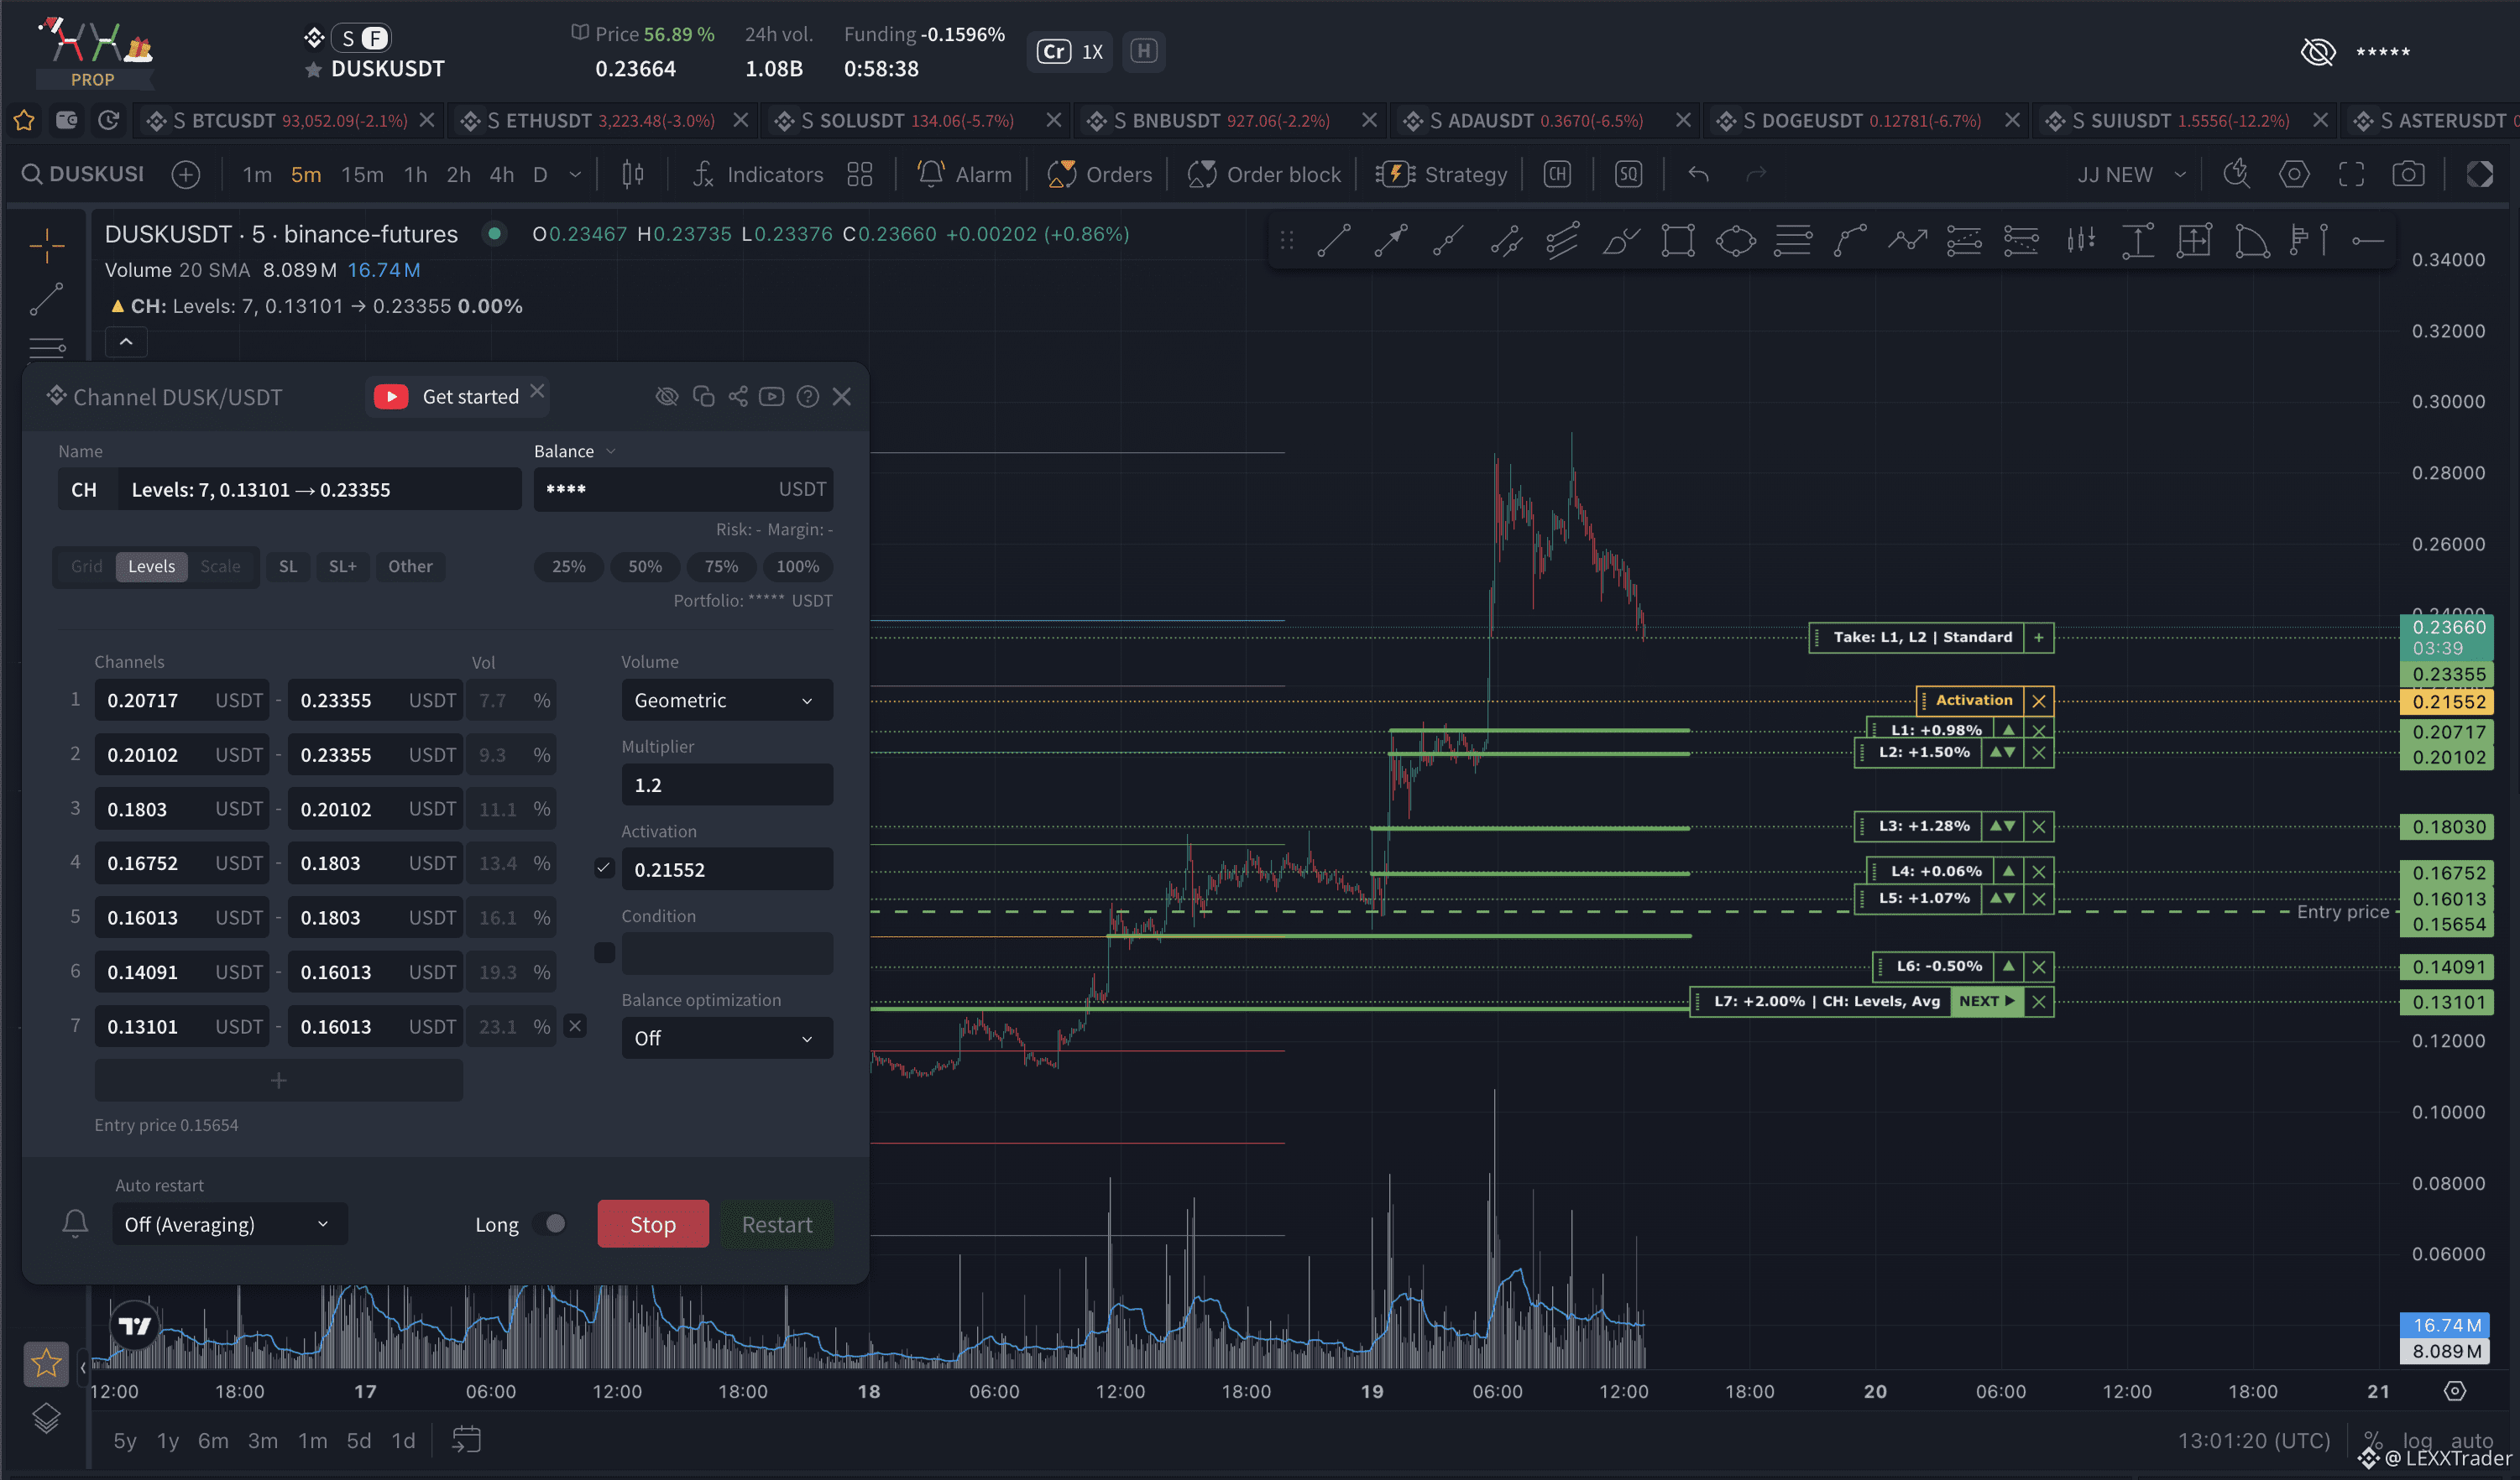Toggle the H hedge mode button
The height and width of the screenshot is (1480, 2520).
(1143, 51)
